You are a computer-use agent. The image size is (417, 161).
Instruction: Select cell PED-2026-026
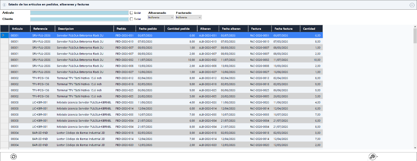tap(125, 102)
